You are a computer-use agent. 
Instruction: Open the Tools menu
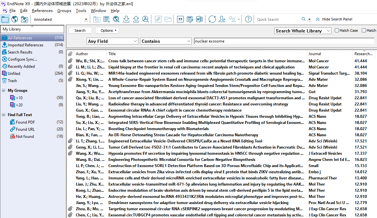coord(81,10)
